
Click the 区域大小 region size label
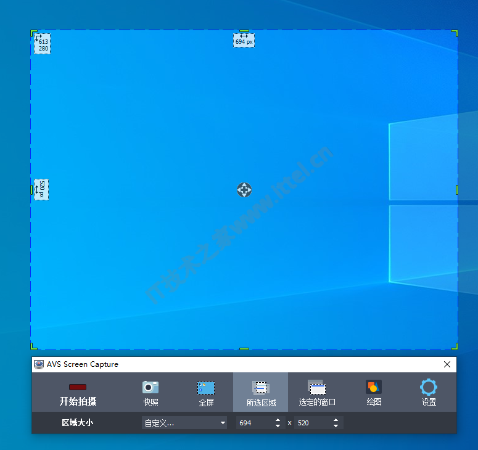click(78, 423)
